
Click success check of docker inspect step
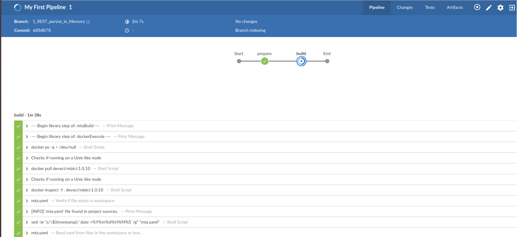tap(18, 190)
